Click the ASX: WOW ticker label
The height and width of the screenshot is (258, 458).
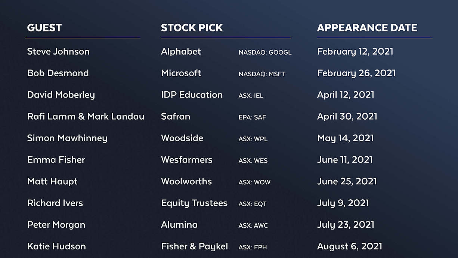[254, 182]
